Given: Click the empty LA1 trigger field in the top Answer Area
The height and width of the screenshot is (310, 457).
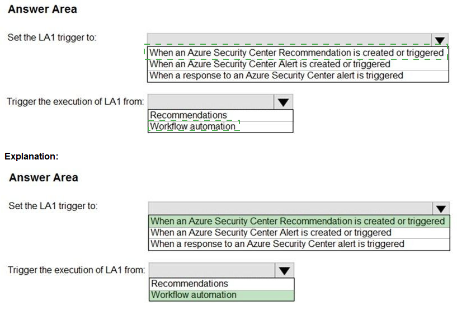Looking at the screenshot, I should coord(289,39).
